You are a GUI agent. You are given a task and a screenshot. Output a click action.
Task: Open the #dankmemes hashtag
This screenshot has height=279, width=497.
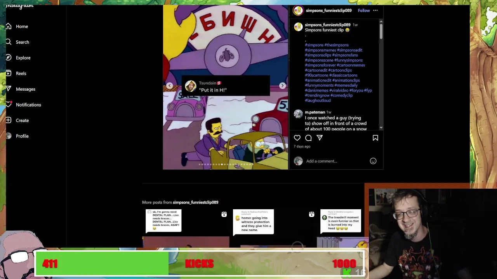316,90
